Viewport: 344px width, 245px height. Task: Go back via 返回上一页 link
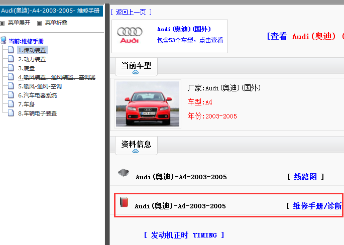point(131,12)
